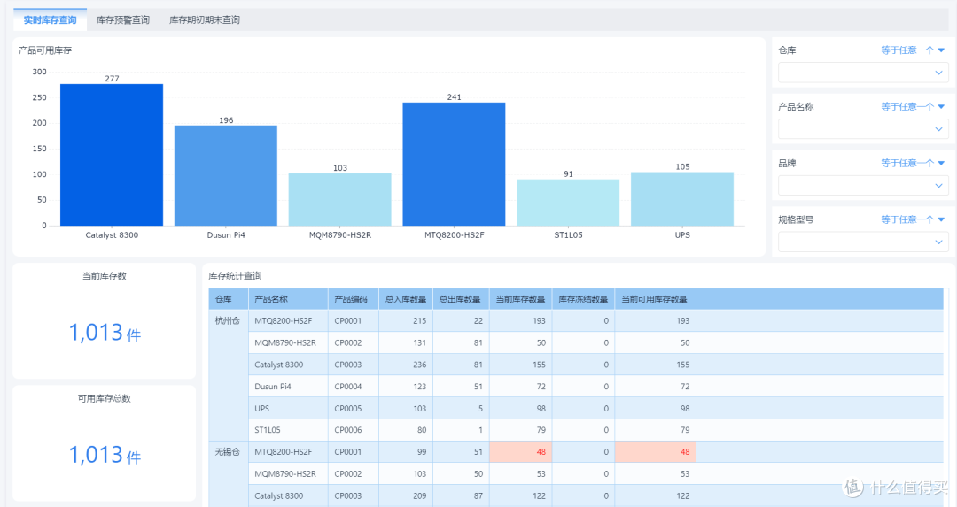Click the 库存冻结数量 column header

click(583, 299)
